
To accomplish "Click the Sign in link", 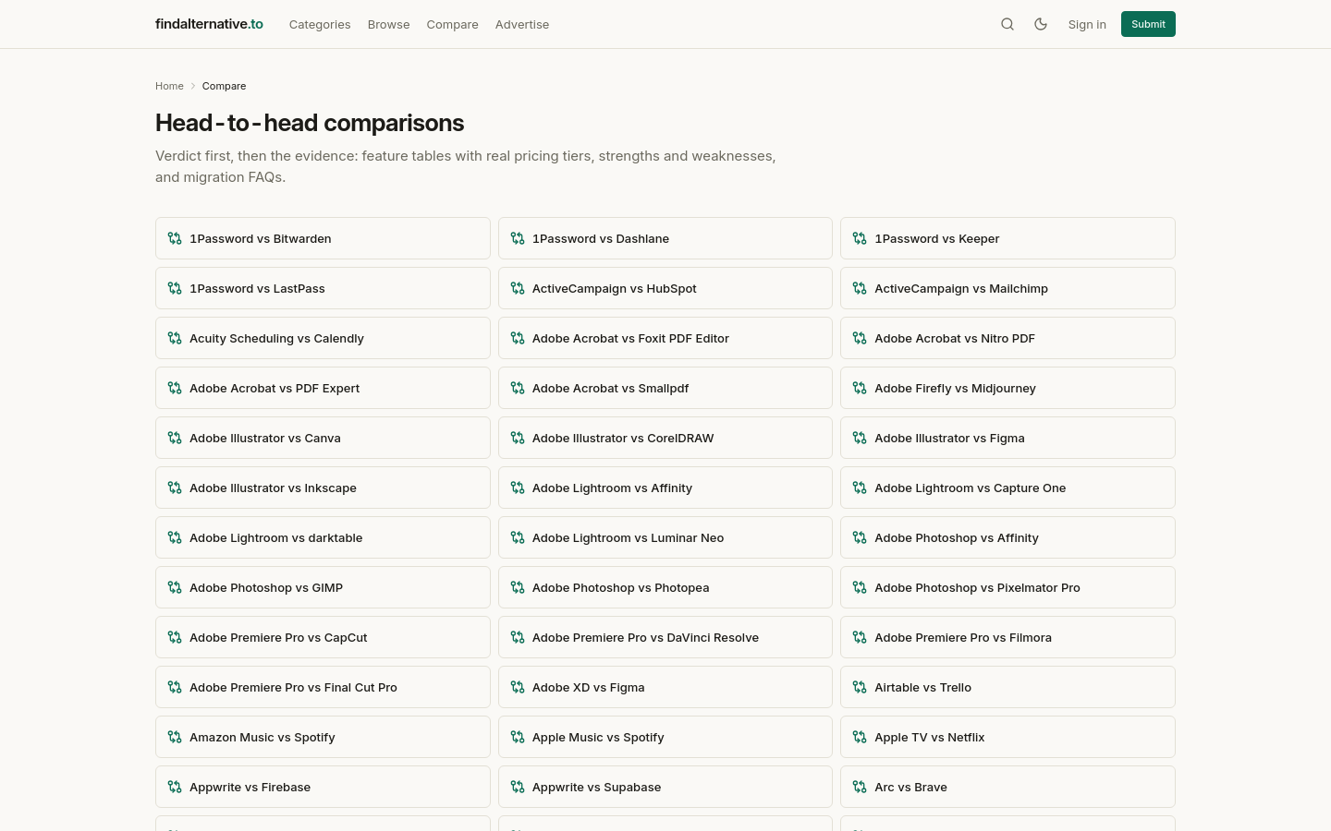I will pyautogui.click(x=1087, y=24).
